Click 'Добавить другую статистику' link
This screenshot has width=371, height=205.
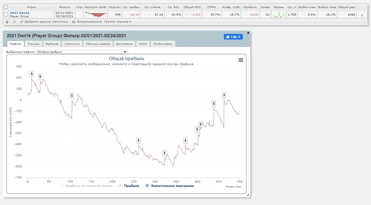(47, 22)
